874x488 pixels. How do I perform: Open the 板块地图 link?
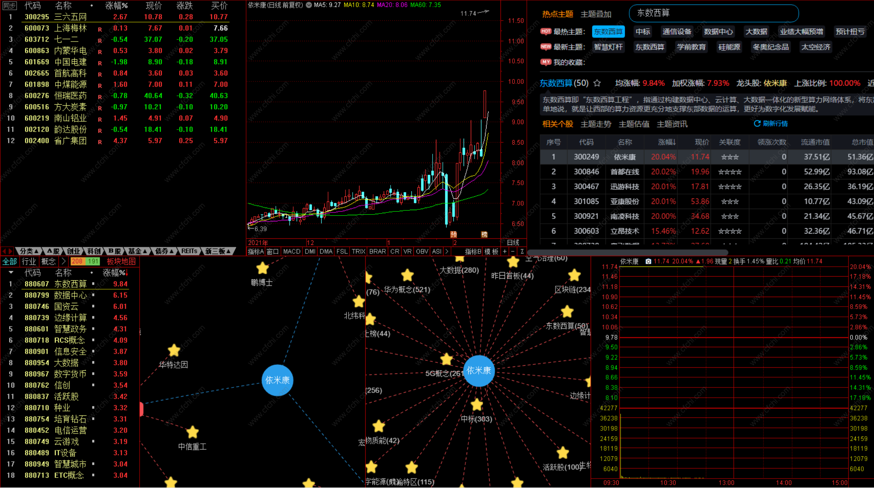tap(121, 262)
